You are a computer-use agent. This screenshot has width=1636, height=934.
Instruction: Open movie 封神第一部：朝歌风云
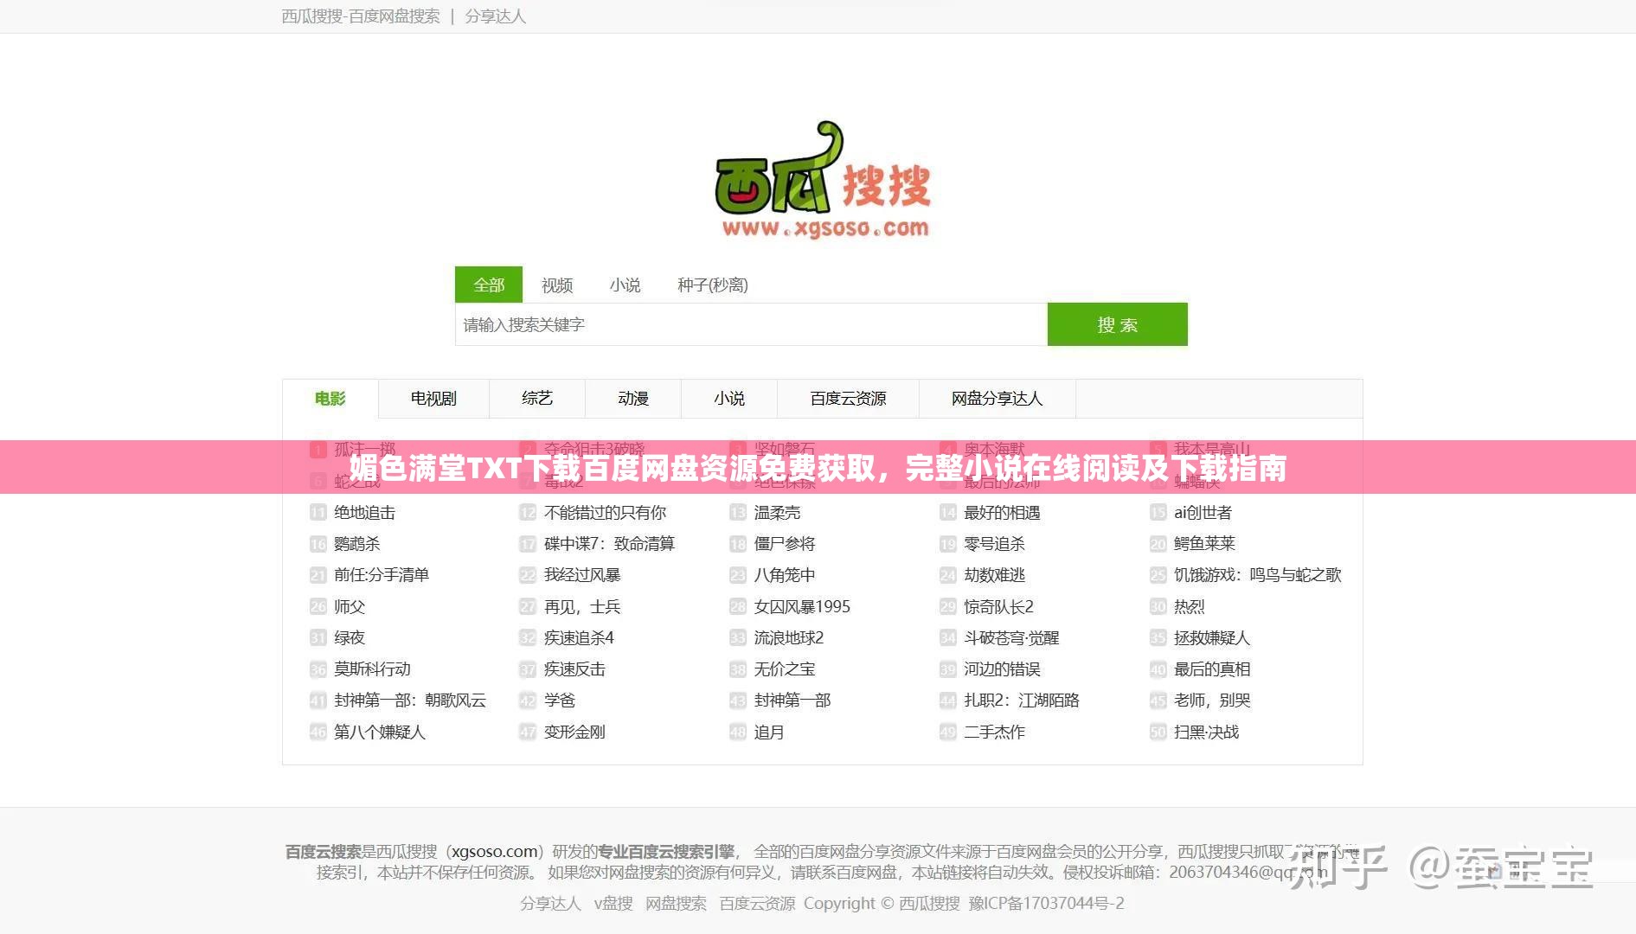[410, 700]
